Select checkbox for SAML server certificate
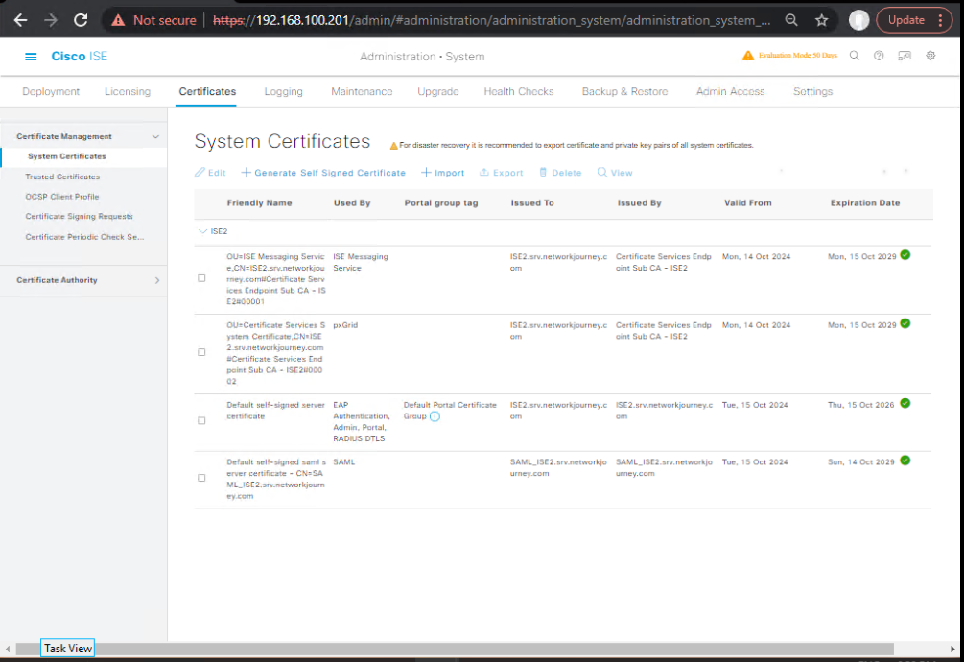This screenshot has height=662, width=964. 201,478
